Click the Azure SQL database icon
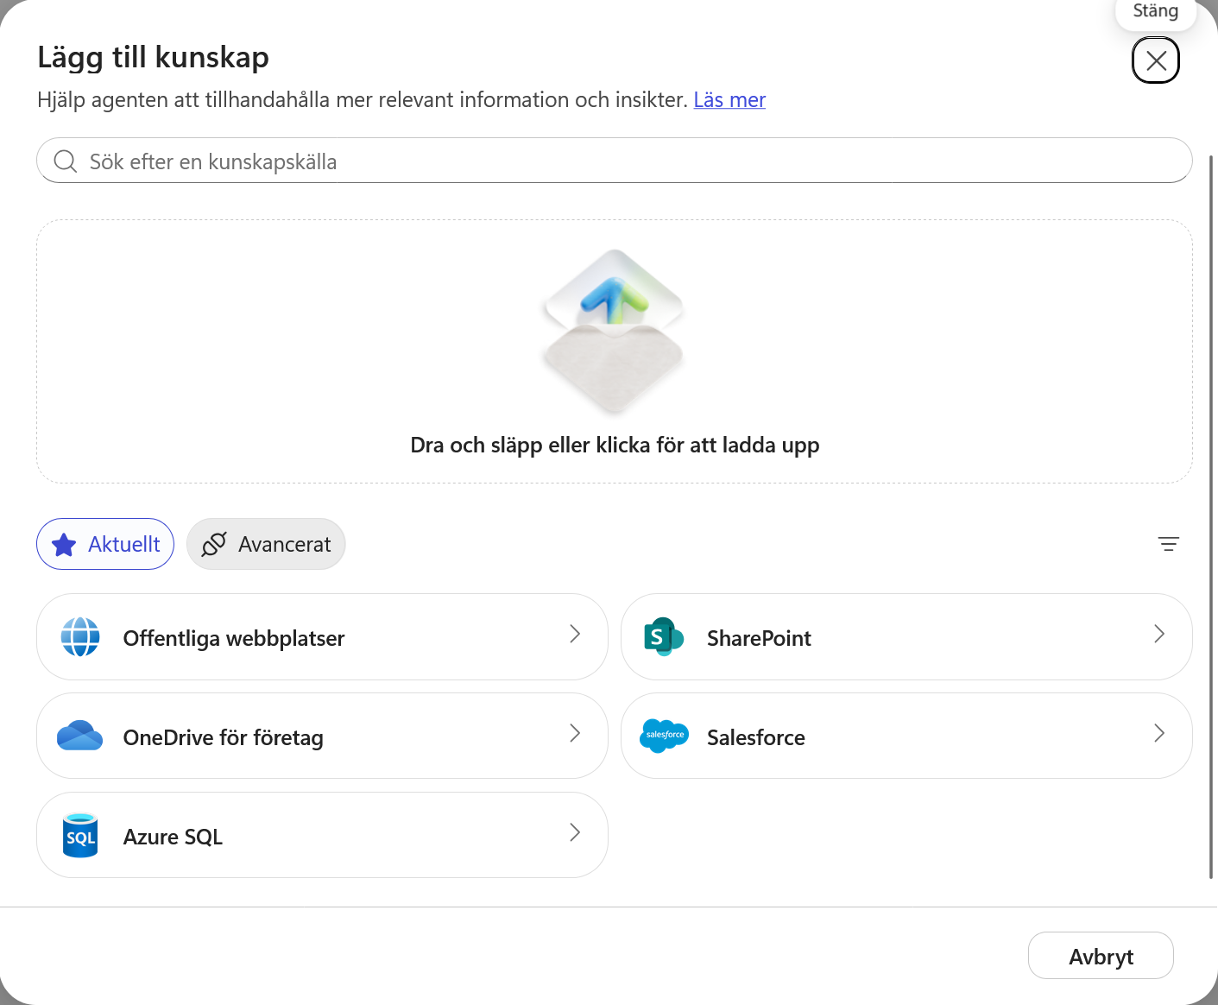Image resolution: width=1218 pixels, height=1005 pixels. (80, 835)
